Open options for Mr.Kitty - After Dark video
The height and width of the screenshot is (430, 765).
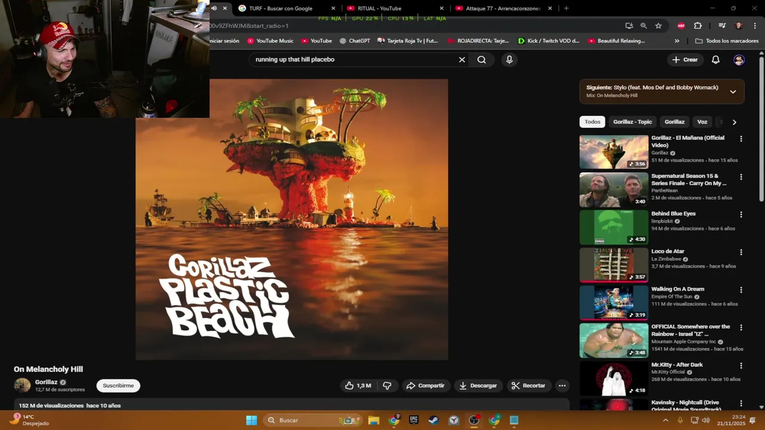coord(741,365)
